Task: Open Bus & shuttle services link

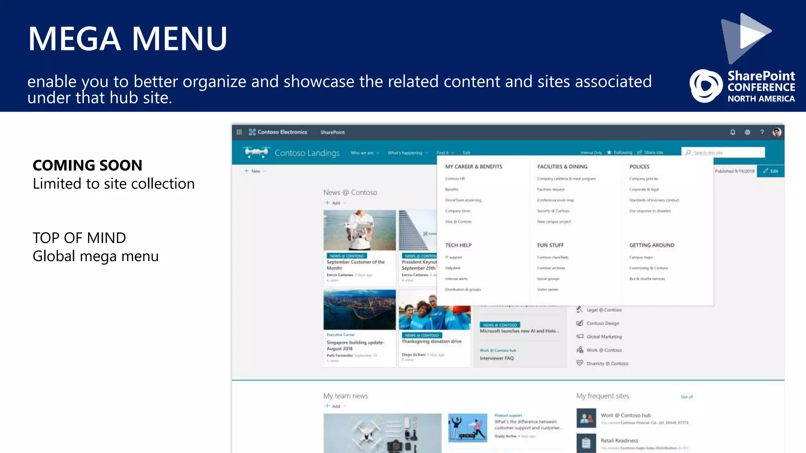Action: (647, 278)
